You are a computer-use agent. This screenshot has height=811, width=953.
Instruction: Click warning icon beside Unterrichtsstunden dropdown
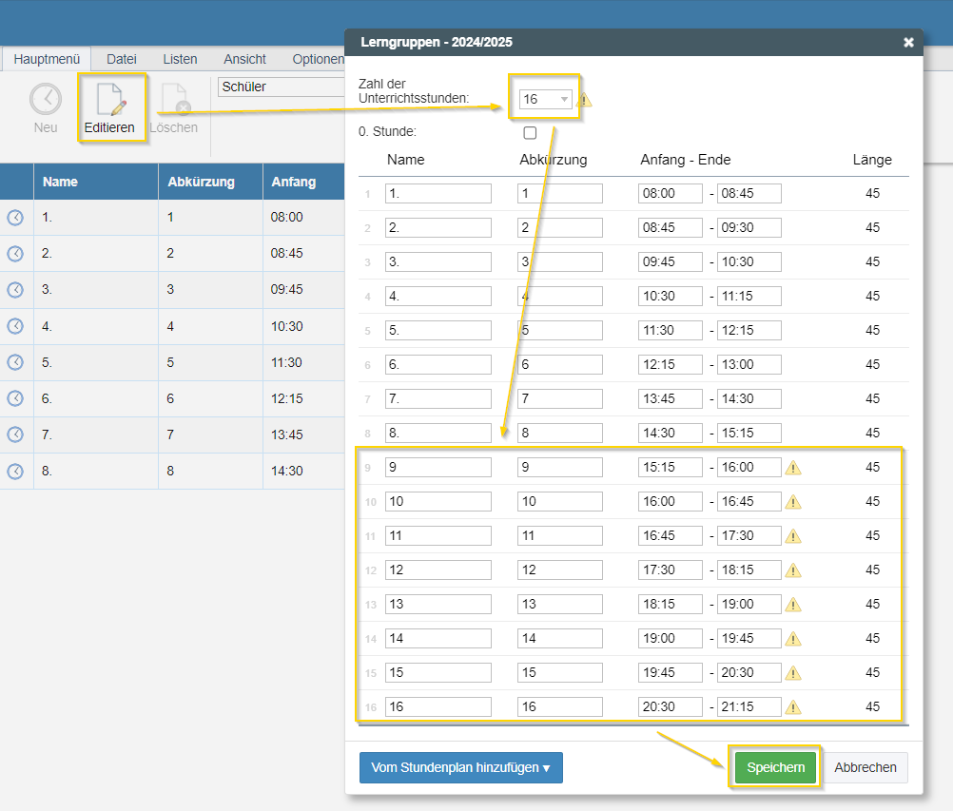pos(583,99)
